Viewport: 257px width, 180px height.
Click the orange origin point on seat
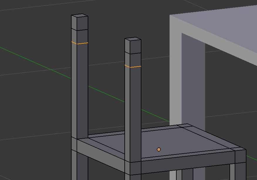pyautogui.click(x=159, y=150)
